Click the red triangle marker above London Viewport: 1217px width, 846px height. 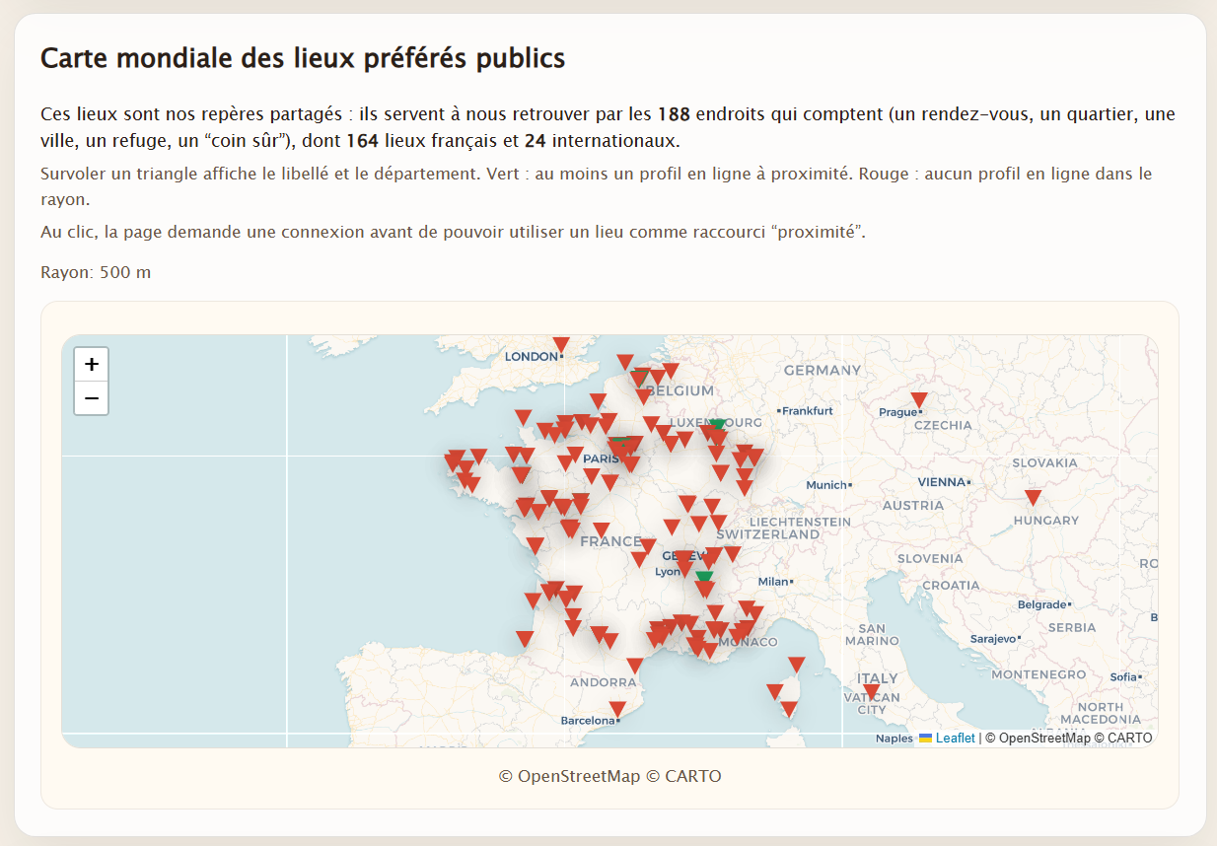coord(561,345)
